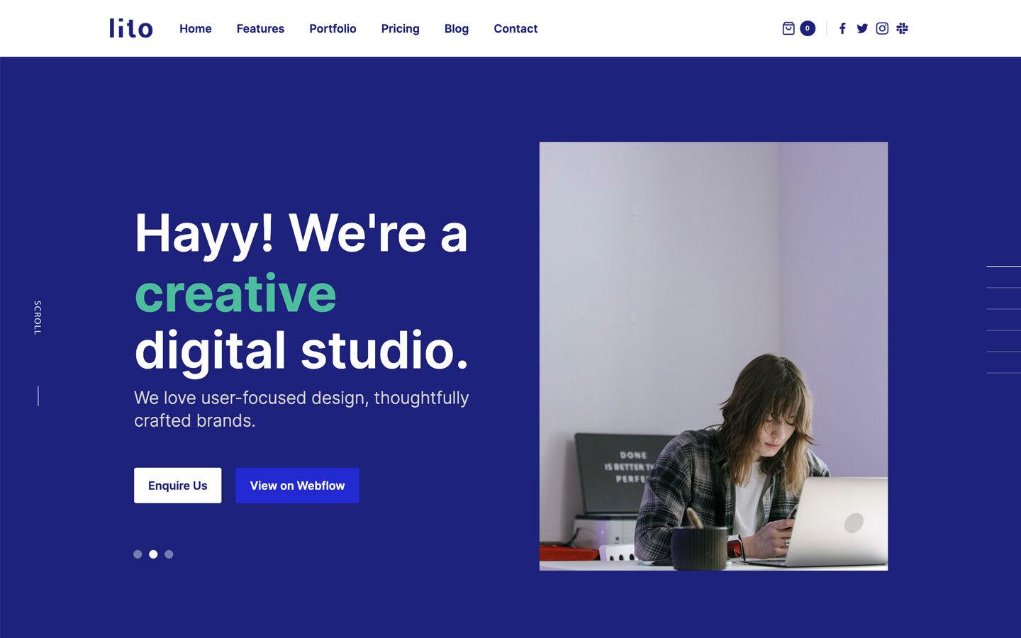
Task: Open the Twitter social icon
Action: point(862,28)
